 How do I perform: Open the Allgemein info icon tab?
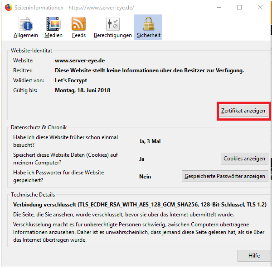(x=26, y=28)
